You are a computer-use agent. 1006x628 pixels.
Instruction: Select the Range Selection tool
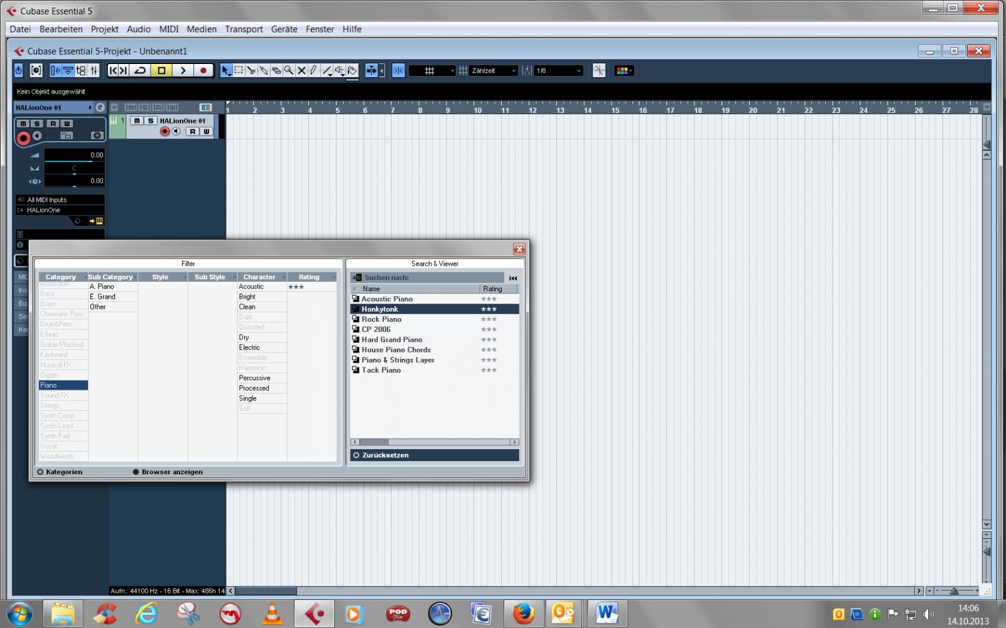click(x=239, y=71)
